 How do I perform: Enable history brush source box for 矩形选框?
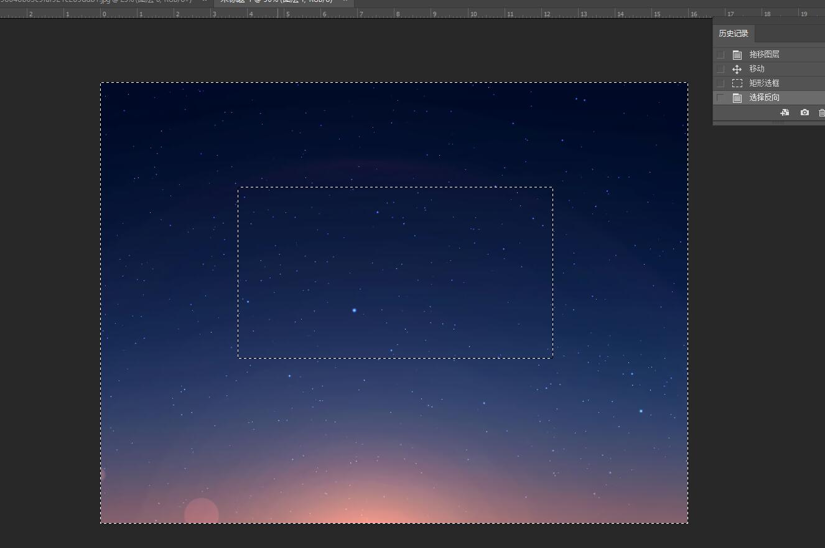pos(720,83)
